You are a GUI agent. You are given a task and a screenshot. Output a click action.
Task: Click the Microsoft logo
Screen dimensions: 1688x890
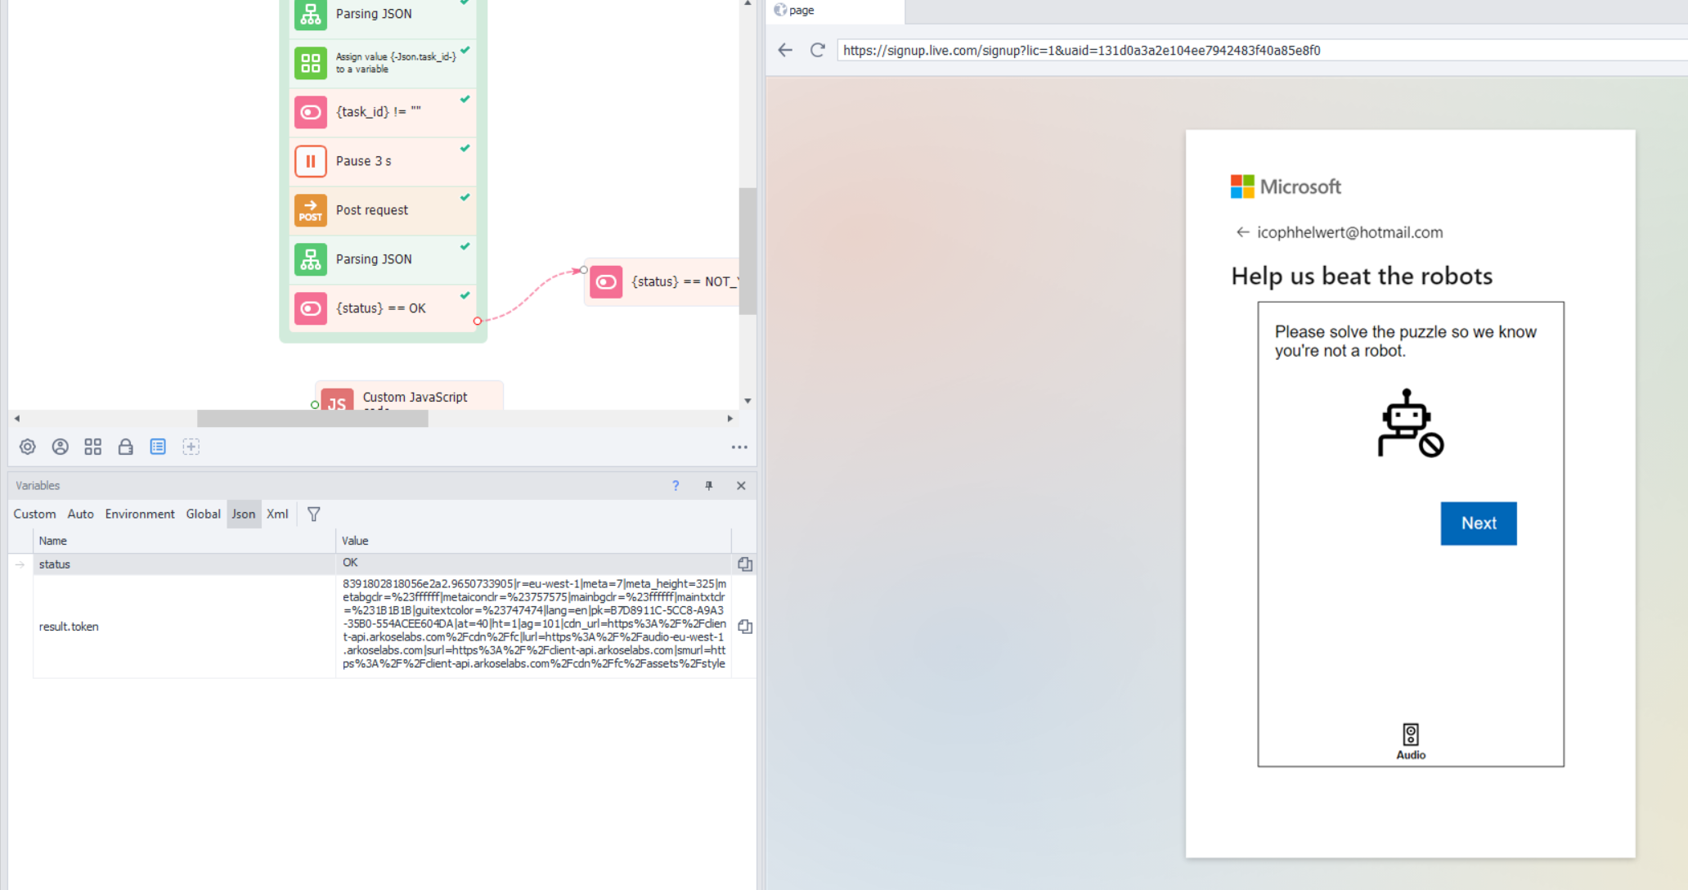[x=1286, y=187]
